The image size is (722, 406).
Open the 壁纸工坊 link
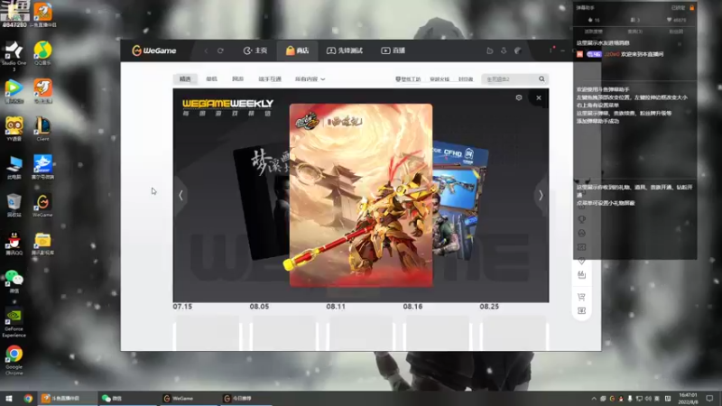click(x=408, y=79)
